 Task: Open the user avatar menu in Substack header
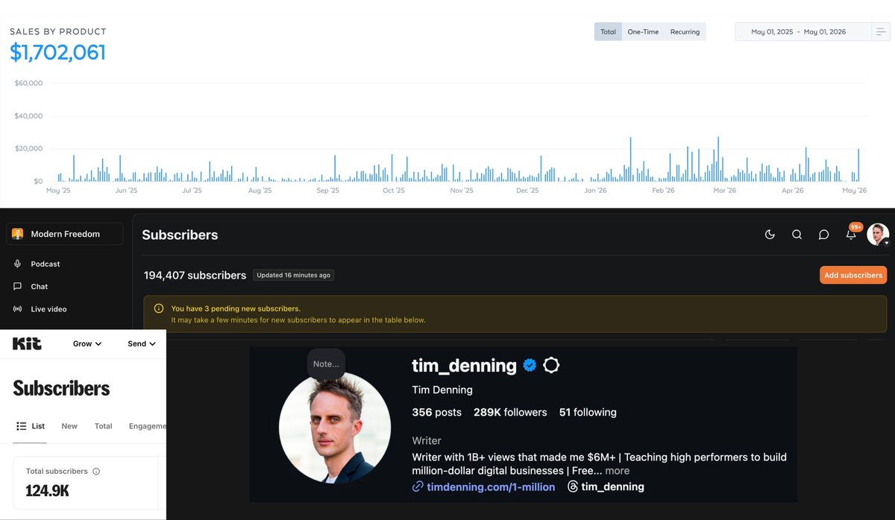(x=878, y=235)
